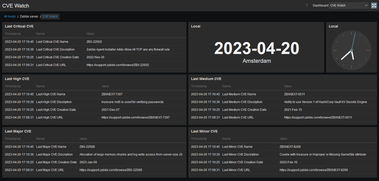Go to All hosts breadcrumb

click(10, 16)
